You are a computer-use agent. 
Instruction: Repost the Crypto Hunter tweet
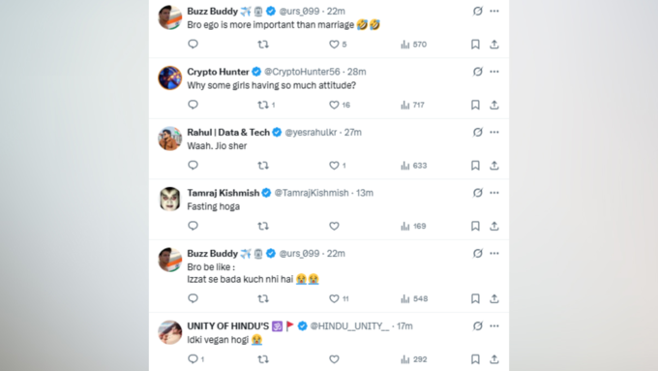click(266, 105)
